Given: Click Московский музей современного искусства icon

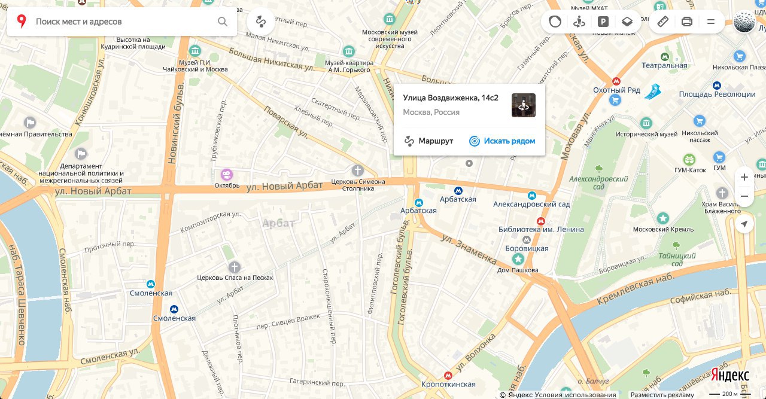Looking at the screenshot, I should coord(390,19).
